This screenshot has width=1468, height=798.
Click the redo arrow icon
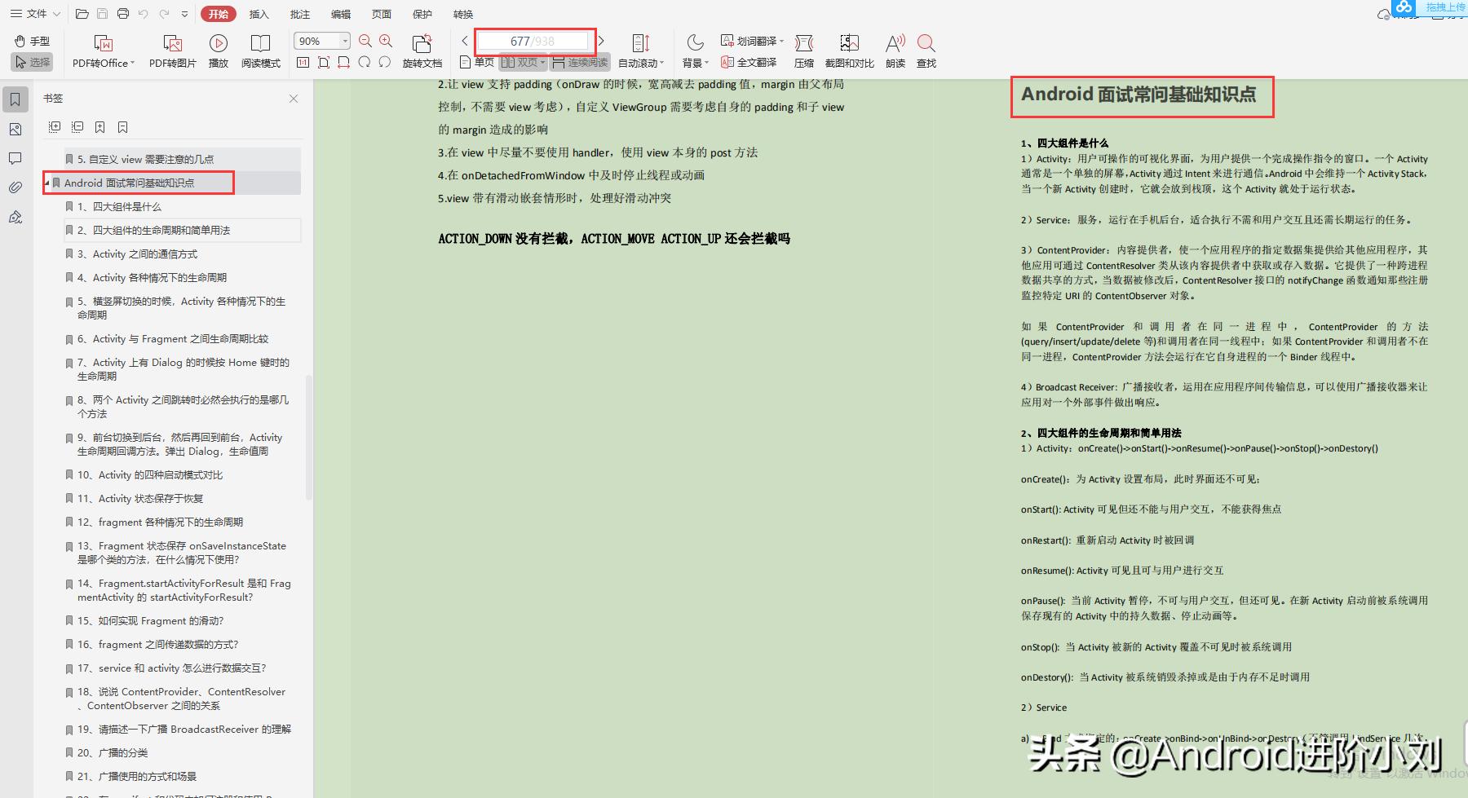tap(164, 14)
